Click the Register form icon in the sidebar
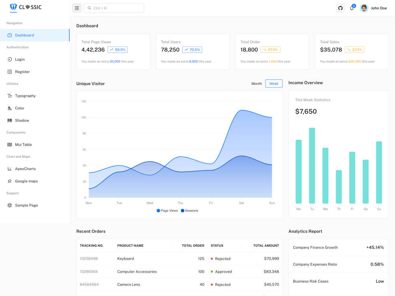Screen dimensions: 395x296 (x=9, y=72)
